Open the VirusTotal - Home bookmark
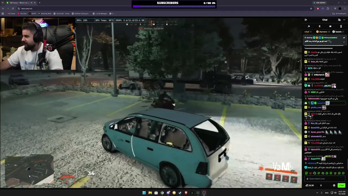The image size is (348, 196). pos(61,14)
